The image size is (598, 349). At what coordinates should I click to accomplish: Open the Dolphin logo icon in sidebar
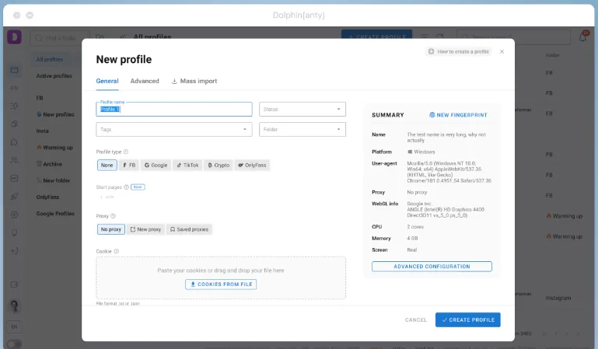(14, 37)
